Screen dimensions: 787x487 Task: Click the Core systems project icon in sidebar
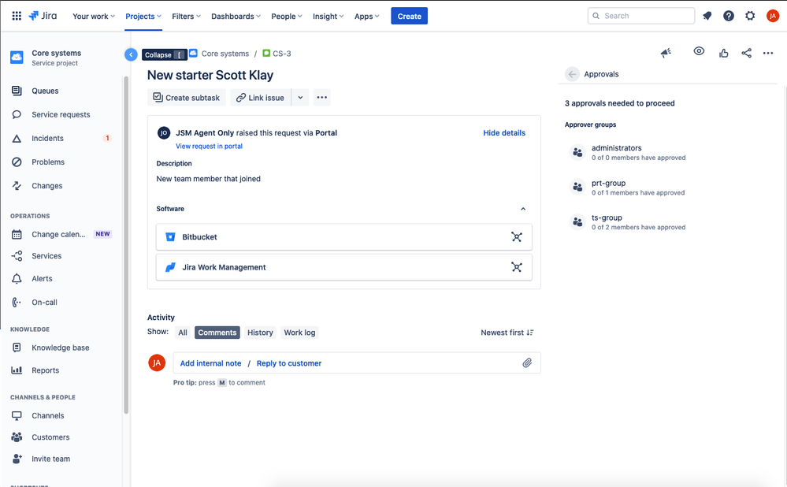[17, 58]
